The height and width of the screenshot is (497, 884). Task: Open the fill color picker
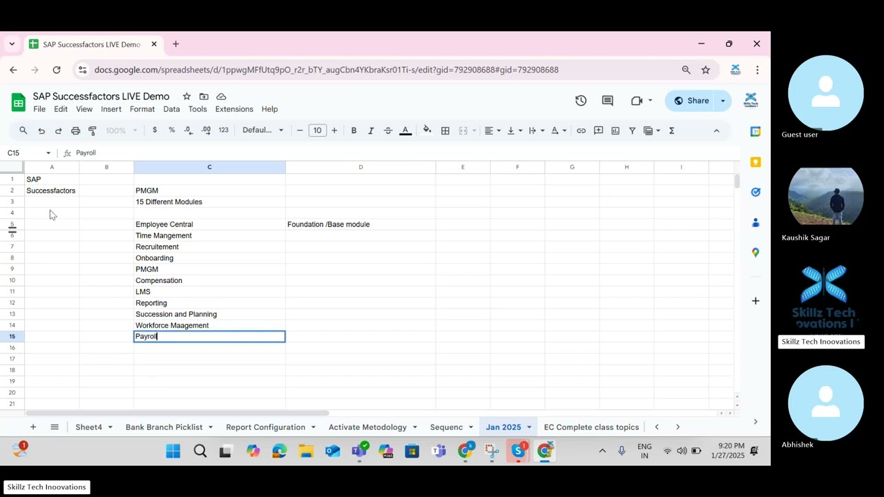click(x=427, y=130)
